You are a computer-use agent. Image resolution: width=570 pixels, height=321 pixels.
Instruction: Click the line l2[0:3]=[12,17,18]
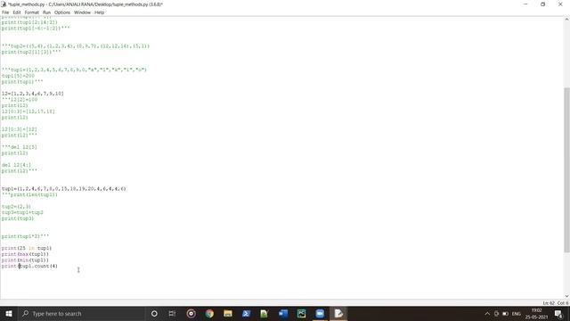point(28,111)
